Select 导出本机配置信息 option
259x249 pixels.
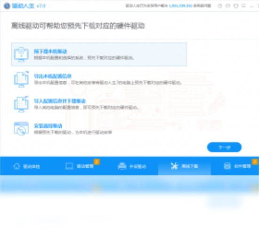click(99, 79)
